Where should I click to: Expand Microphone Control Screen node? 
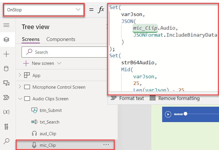tap(20, 87)
